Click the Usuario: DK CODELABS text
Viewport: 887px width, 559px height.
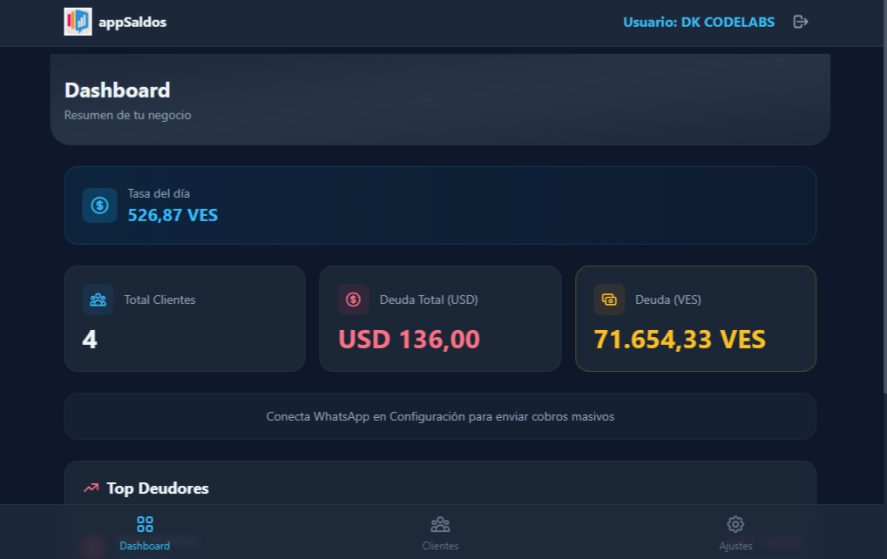tap(699, 22)
